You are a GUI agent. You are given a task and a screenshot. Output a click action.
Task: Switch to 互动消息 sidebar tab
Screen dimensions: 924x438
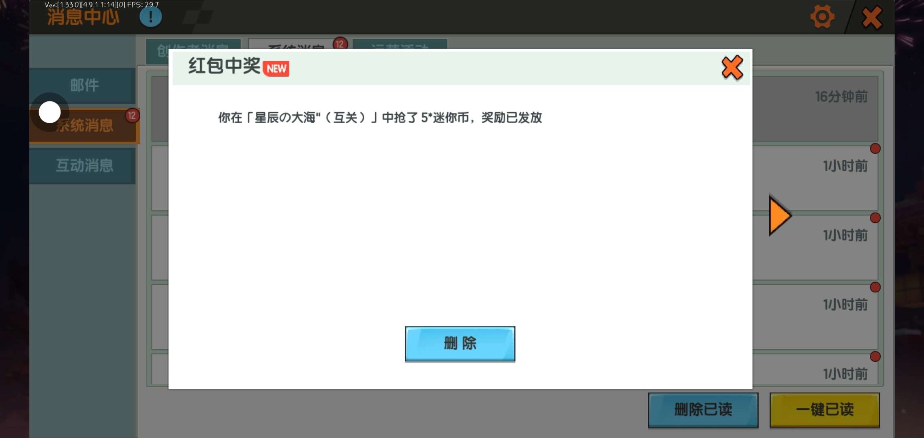[x=84, y=165]
